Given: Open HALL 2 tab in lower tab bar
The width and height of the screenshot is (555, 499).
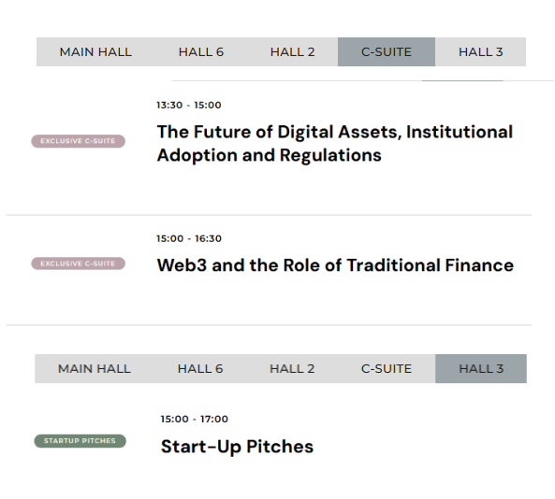Looking at the screenshot, I should point(292,368).
